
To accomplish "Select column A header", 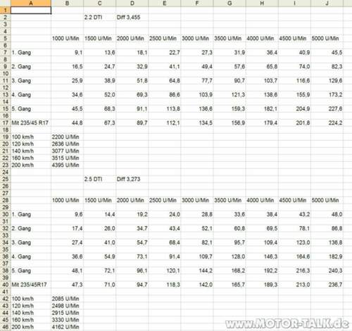I will click(x=31, y=3).
